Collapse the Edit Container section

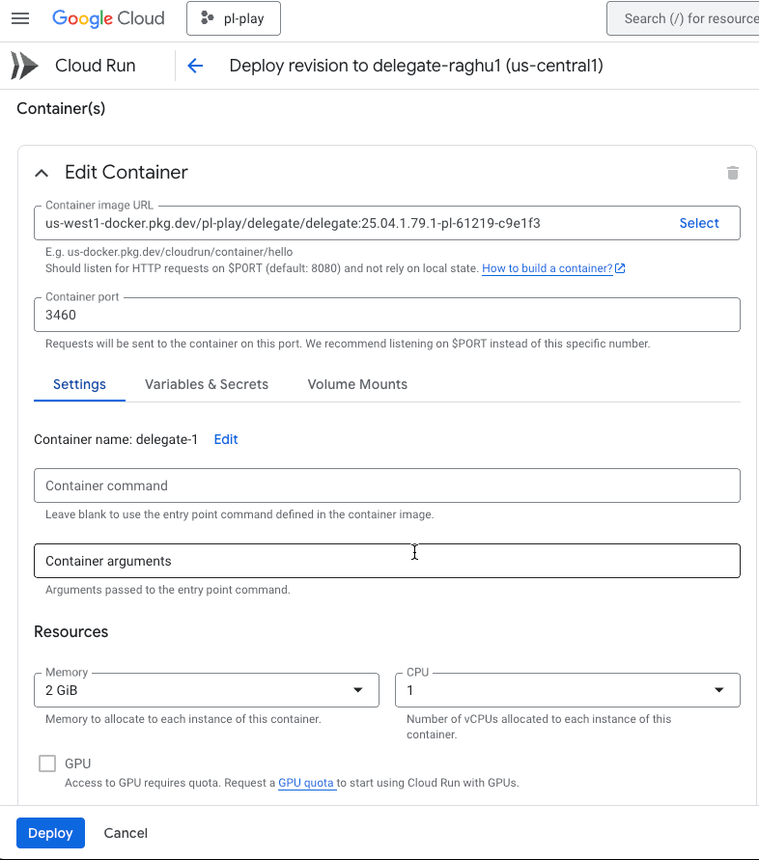click(x=42, y=173)
